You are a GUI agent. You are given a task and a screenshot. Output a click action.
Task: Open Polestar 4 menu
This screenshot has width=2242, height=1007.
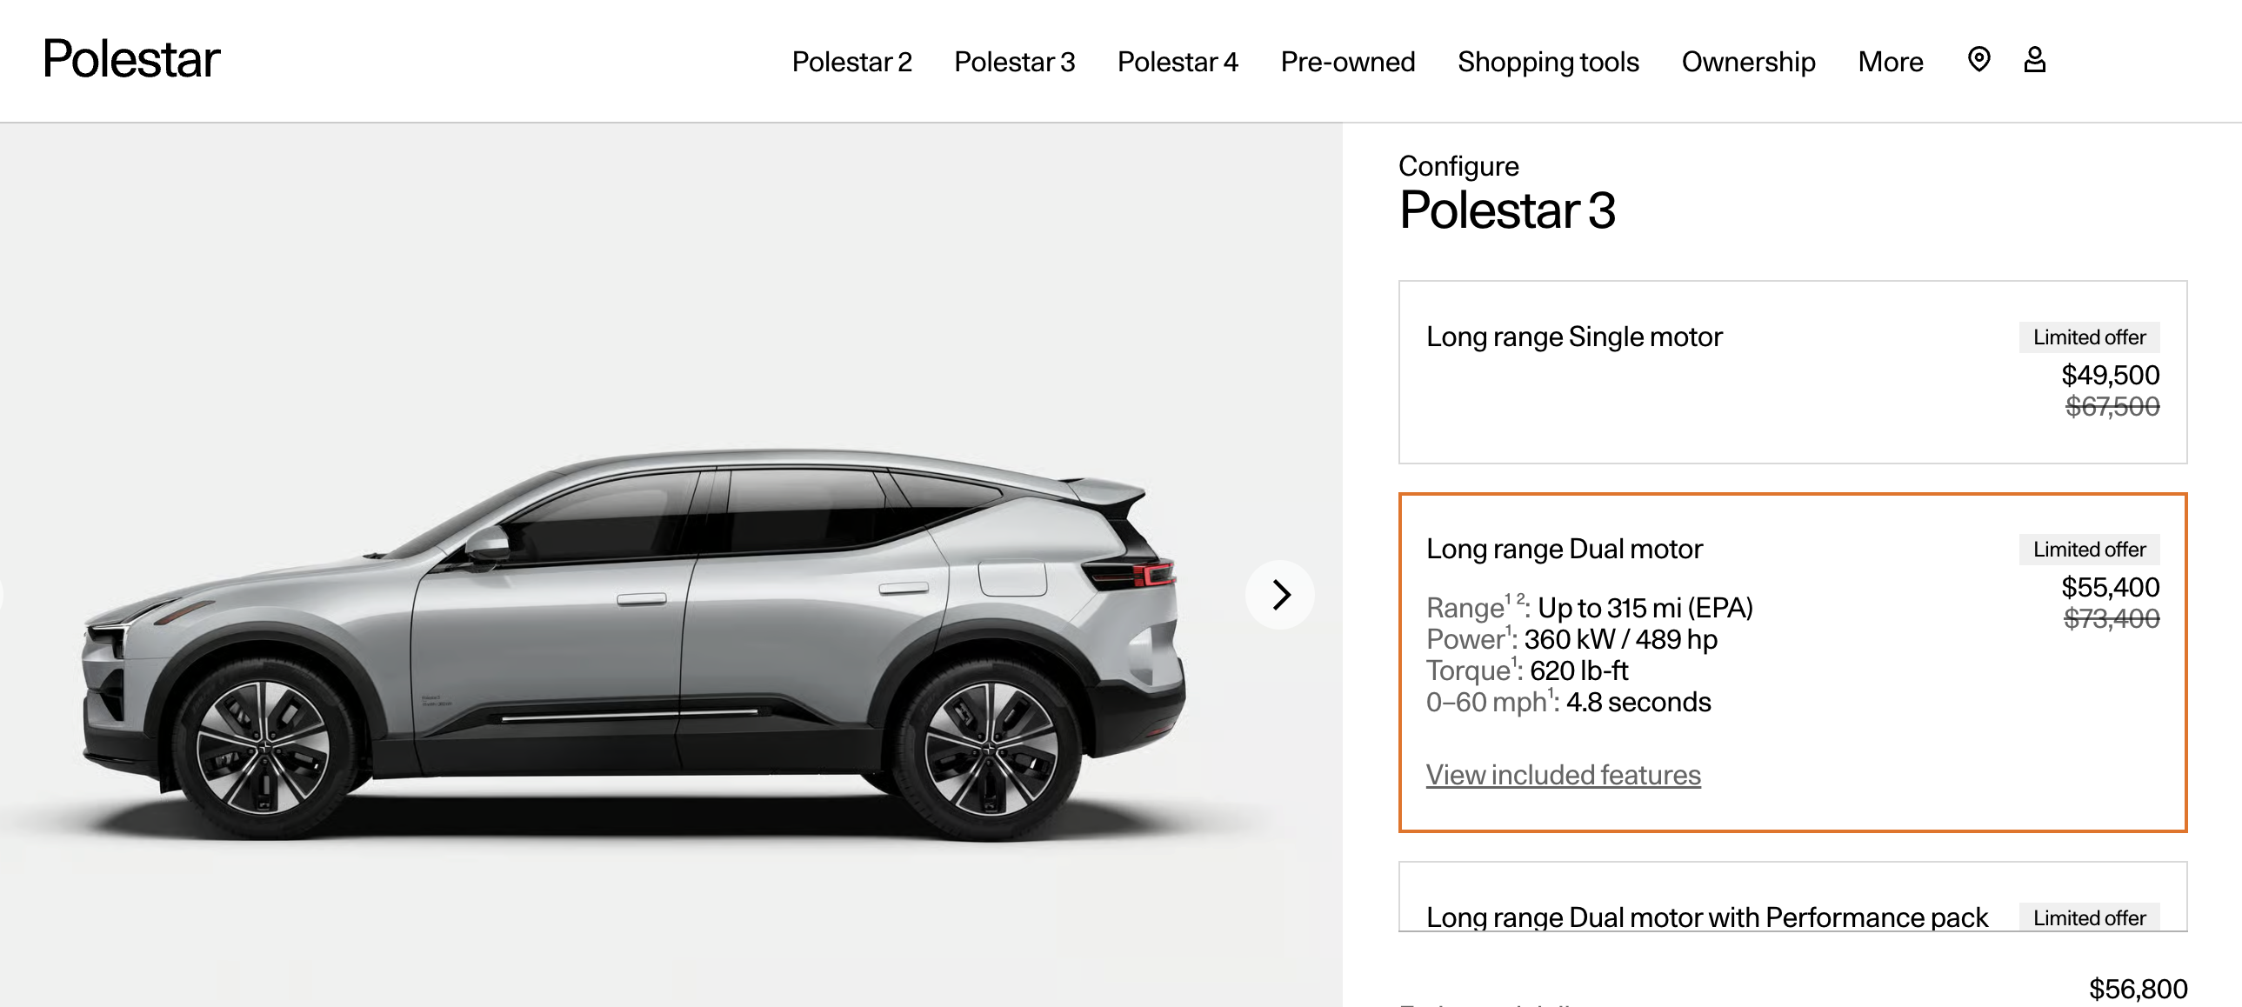pyautogui.click(x=1177, y=62)
